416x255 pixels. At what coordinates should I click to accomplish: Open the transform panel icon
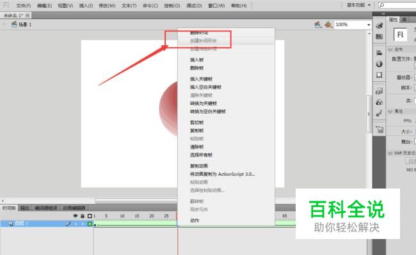[379, 75]
